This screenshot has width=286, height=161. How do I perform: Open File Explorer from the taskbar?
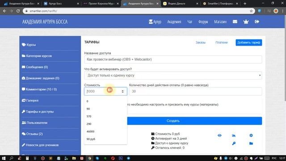tap(74, 158)
